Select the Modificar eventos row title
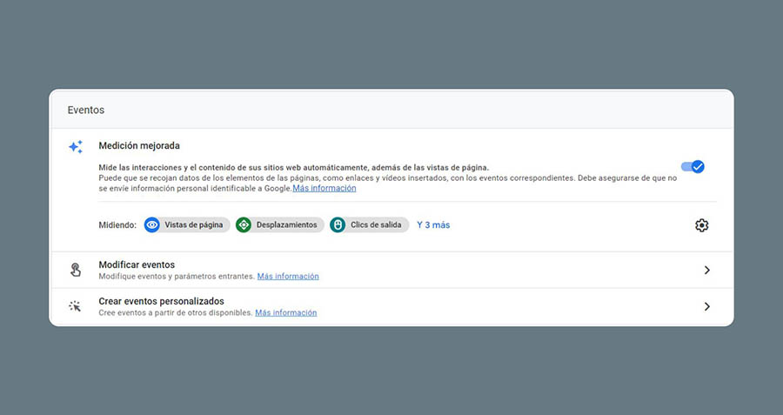This screenshot has height=415, width=783. (x=137, y=264)
